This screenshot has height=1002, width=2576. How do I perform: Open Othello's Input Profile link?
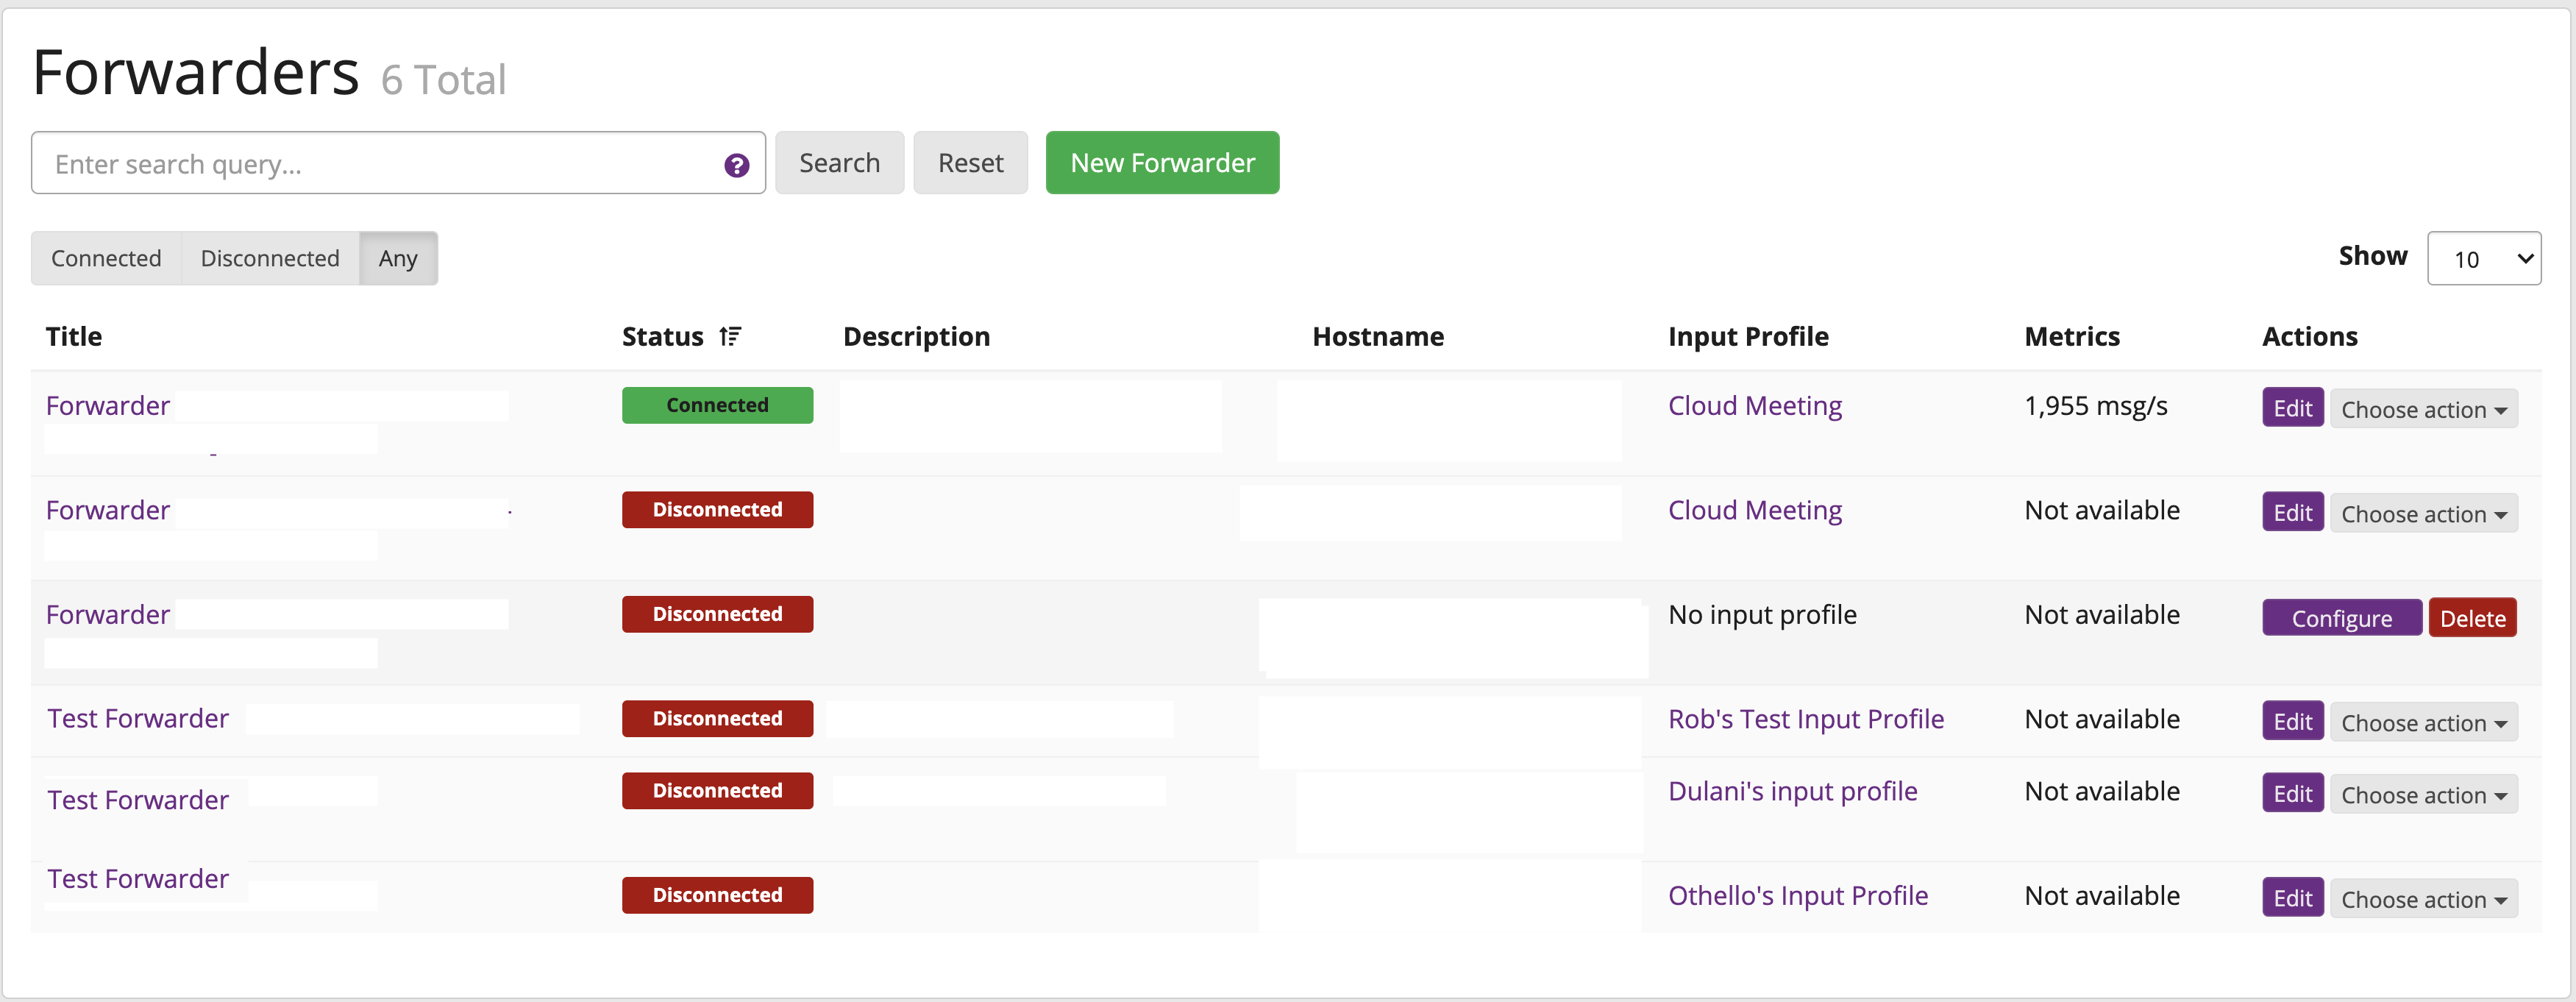pos(1797,895)
